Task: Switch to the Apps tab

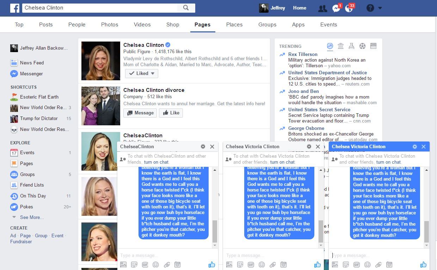Action: [298, 25]
